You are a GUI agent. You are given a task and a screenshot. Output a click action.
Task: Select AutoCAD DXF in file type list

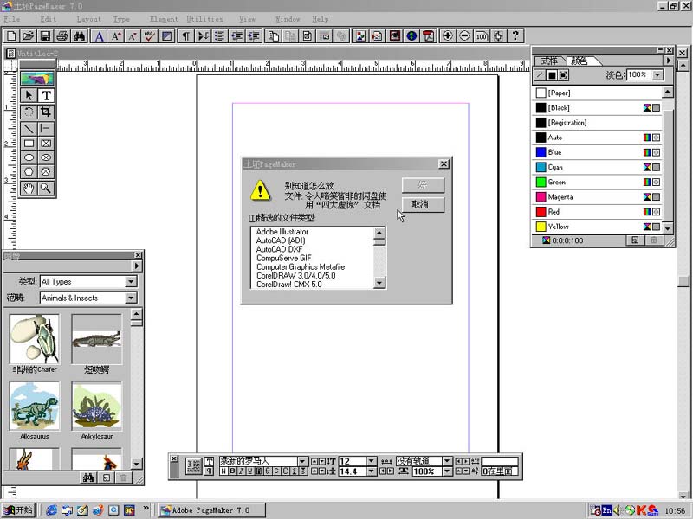click(279, 249)
